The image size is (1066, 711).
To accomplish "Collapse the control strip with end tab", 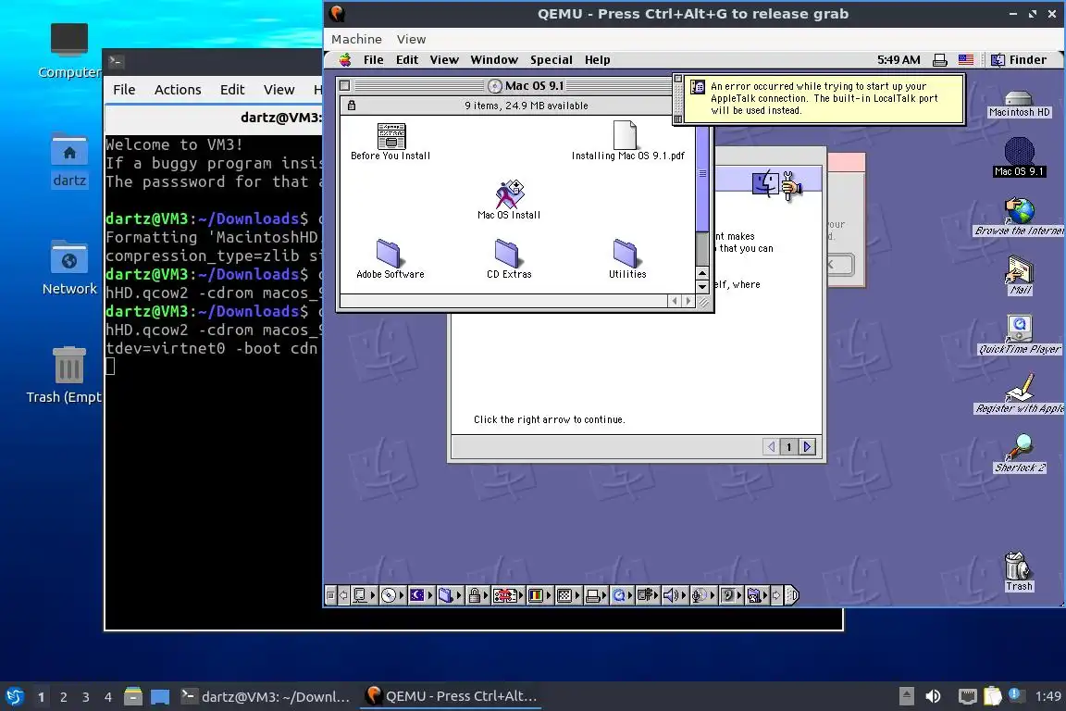I will click(792, 595).
